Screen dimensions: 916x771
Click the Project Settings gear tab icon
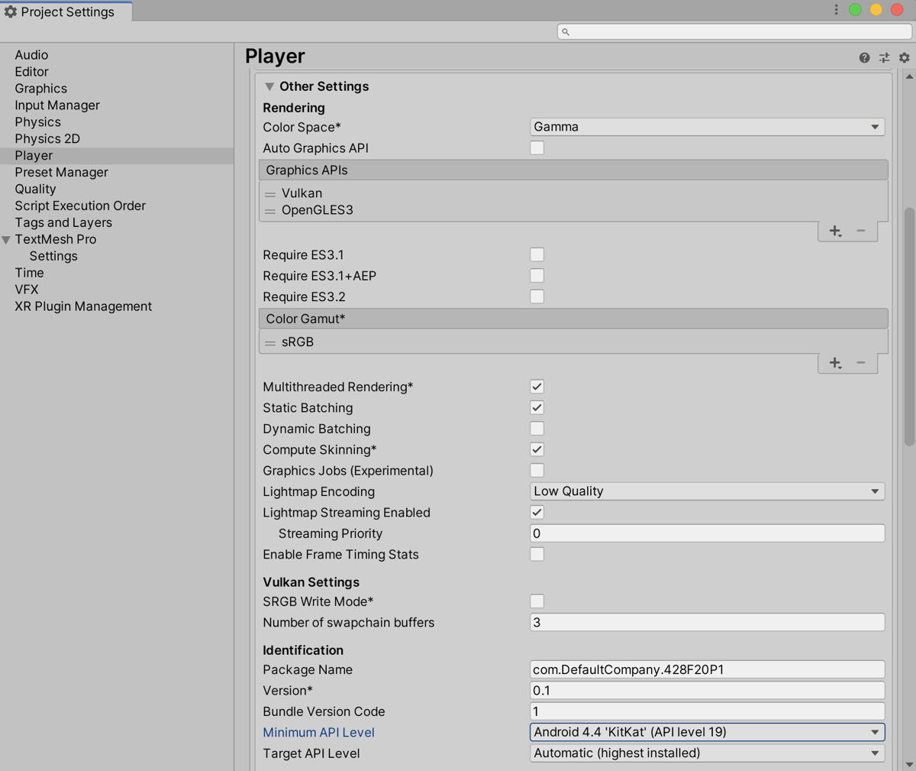coord(11,11)
